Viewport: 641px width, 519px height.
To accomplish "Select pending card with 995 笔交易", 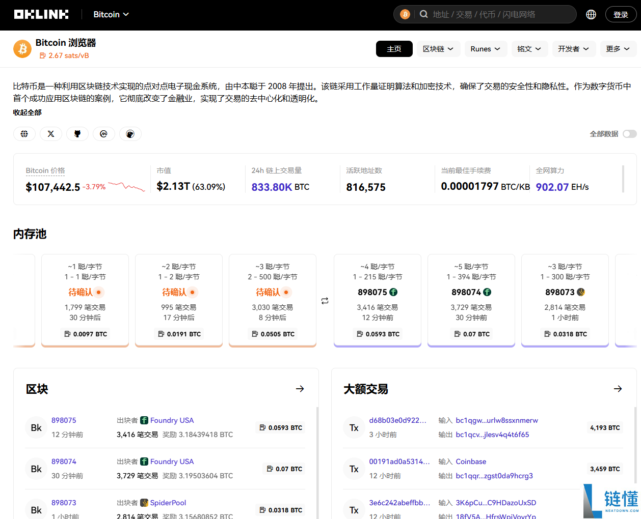I will pos(179,300).
